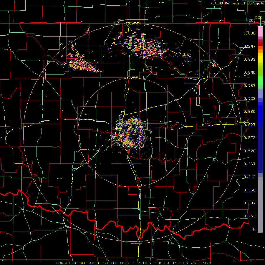Viewport: 265px width, 265px height.
Task: Select the 0.787 scale value
Action: coord(249,85)
